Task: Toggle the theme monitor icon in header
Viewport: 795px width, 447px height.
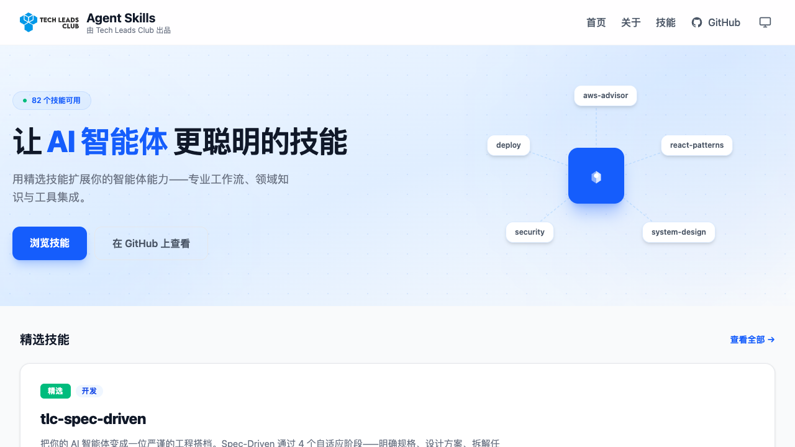Action: coord(765,22)
